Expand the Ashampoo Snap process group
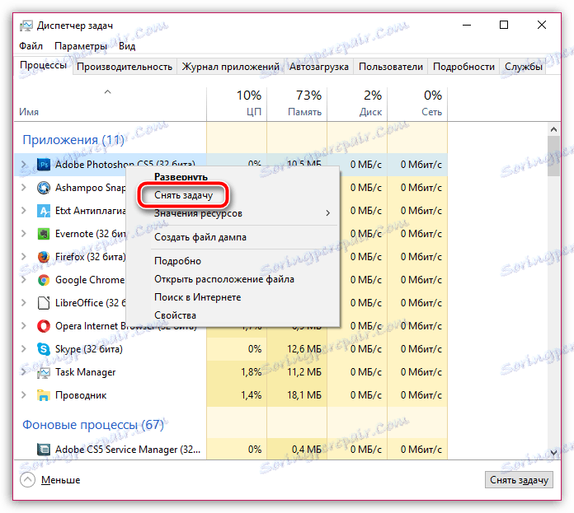Screen dimensions: 574x513 [24, 188]
